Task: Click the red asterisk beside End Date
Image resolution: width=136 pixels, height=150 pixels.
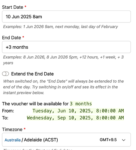Action: click(23, 37)
